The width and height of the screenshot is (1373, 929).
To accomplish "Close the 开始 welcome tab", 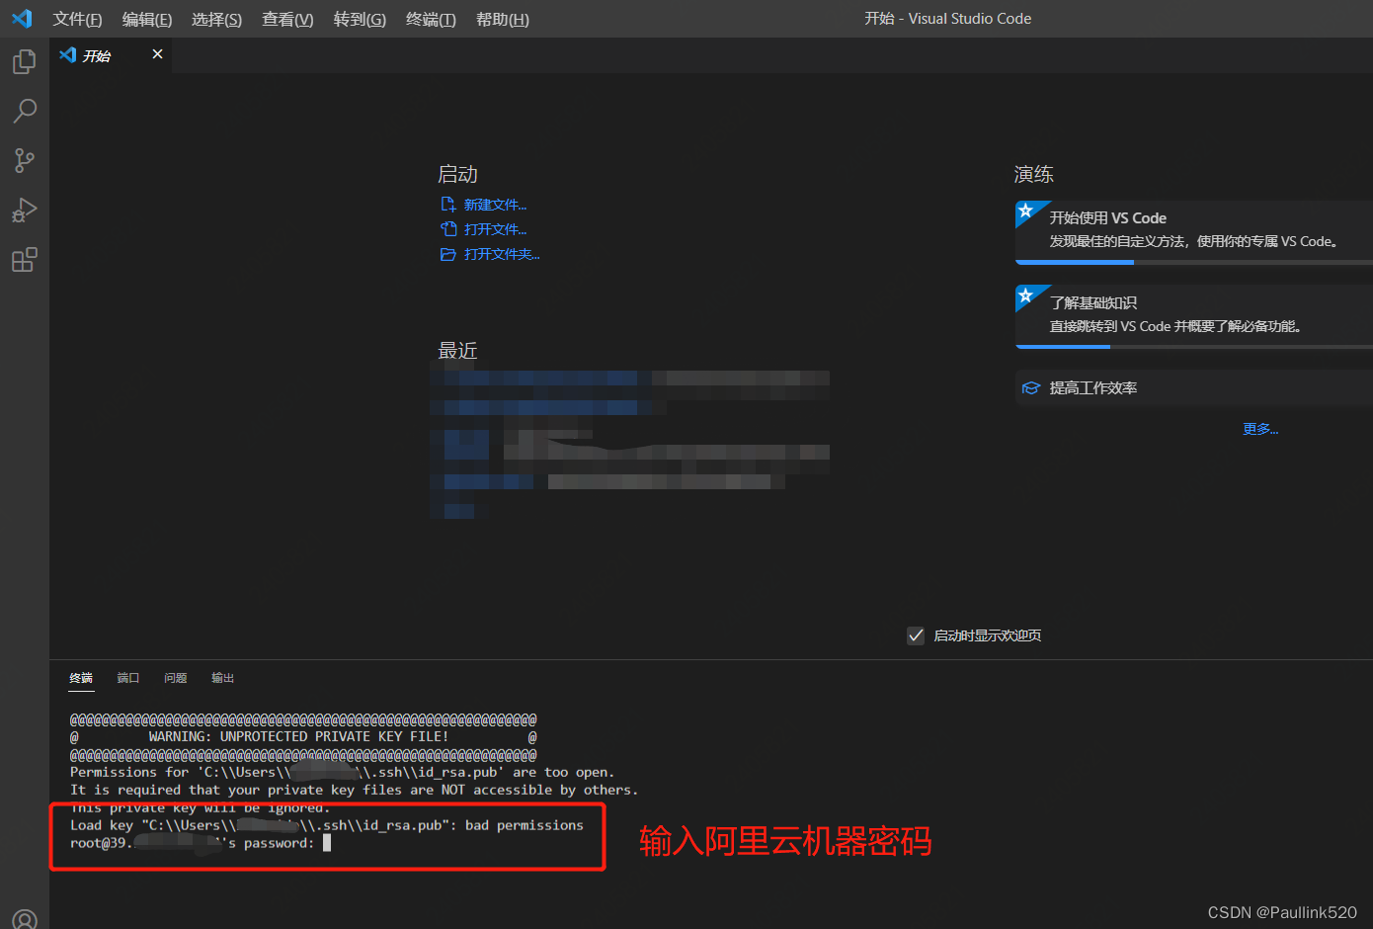I will [x=157, y=54].
